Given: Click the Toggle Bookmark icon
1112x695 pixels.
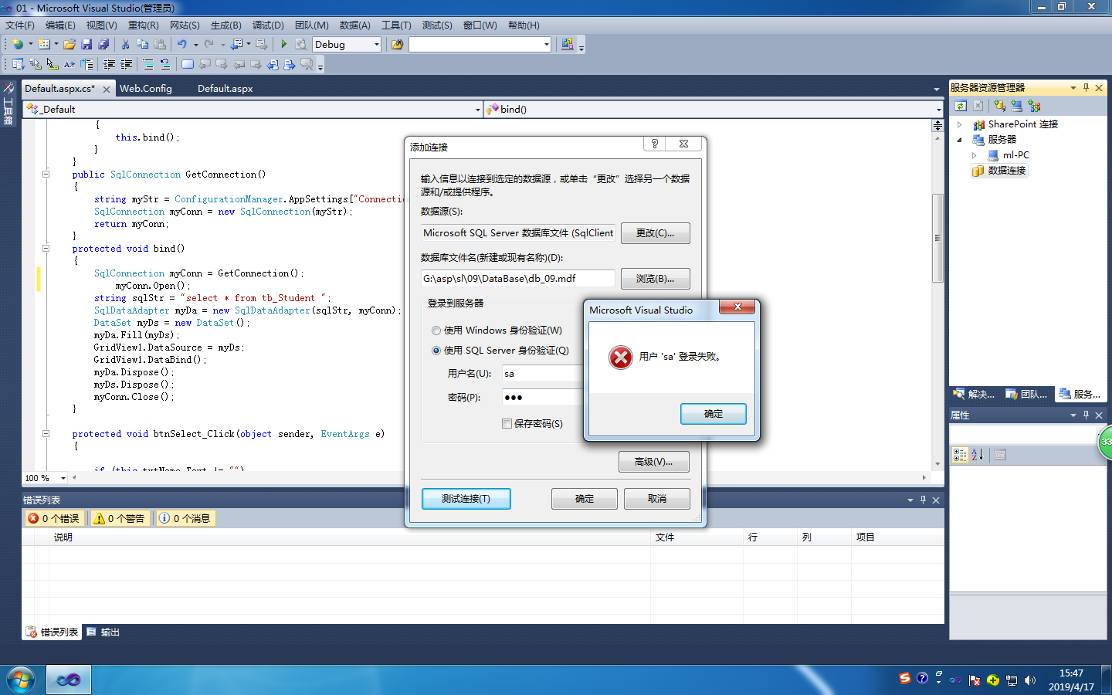Looking at the screenshot, I should pos(188,64).
